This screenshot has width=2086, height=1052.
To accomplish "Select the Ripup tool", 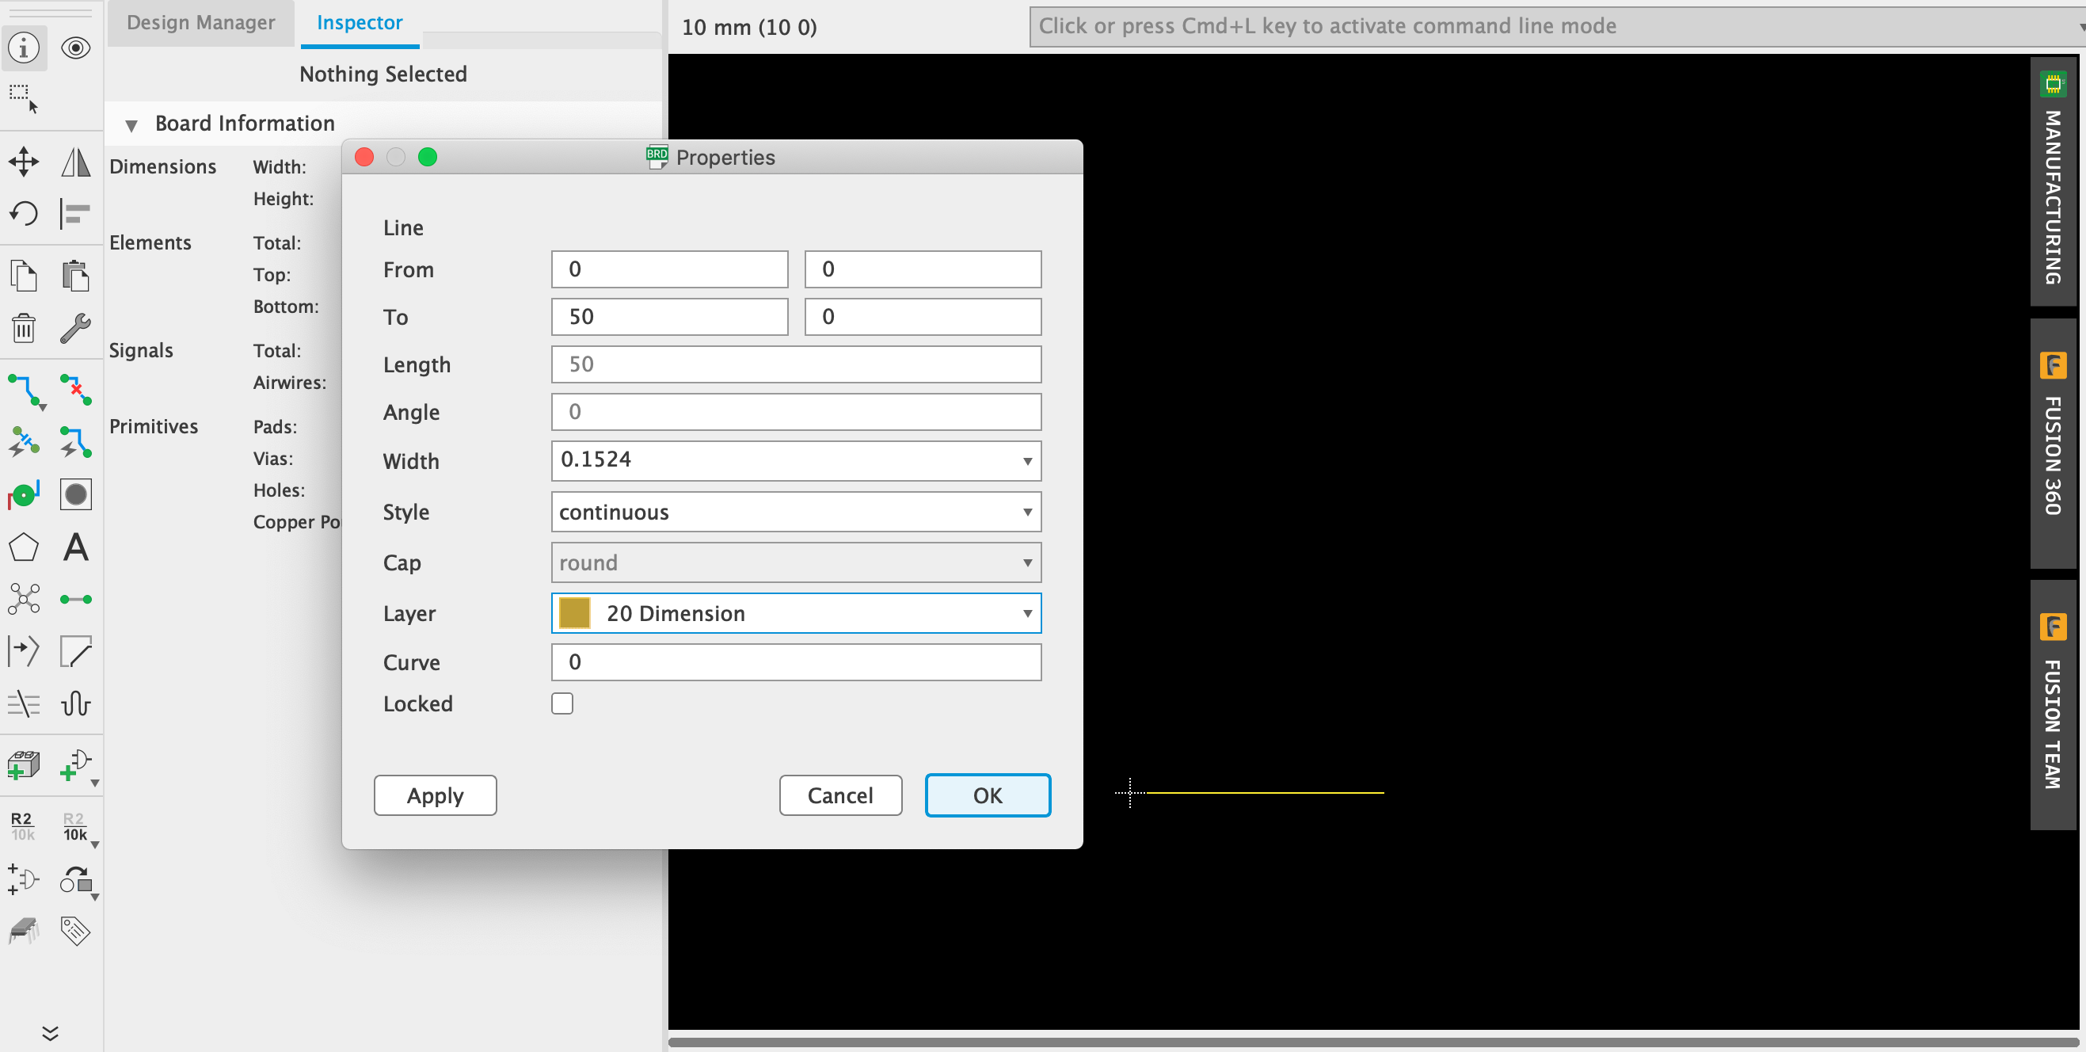I will pos(75,391).
